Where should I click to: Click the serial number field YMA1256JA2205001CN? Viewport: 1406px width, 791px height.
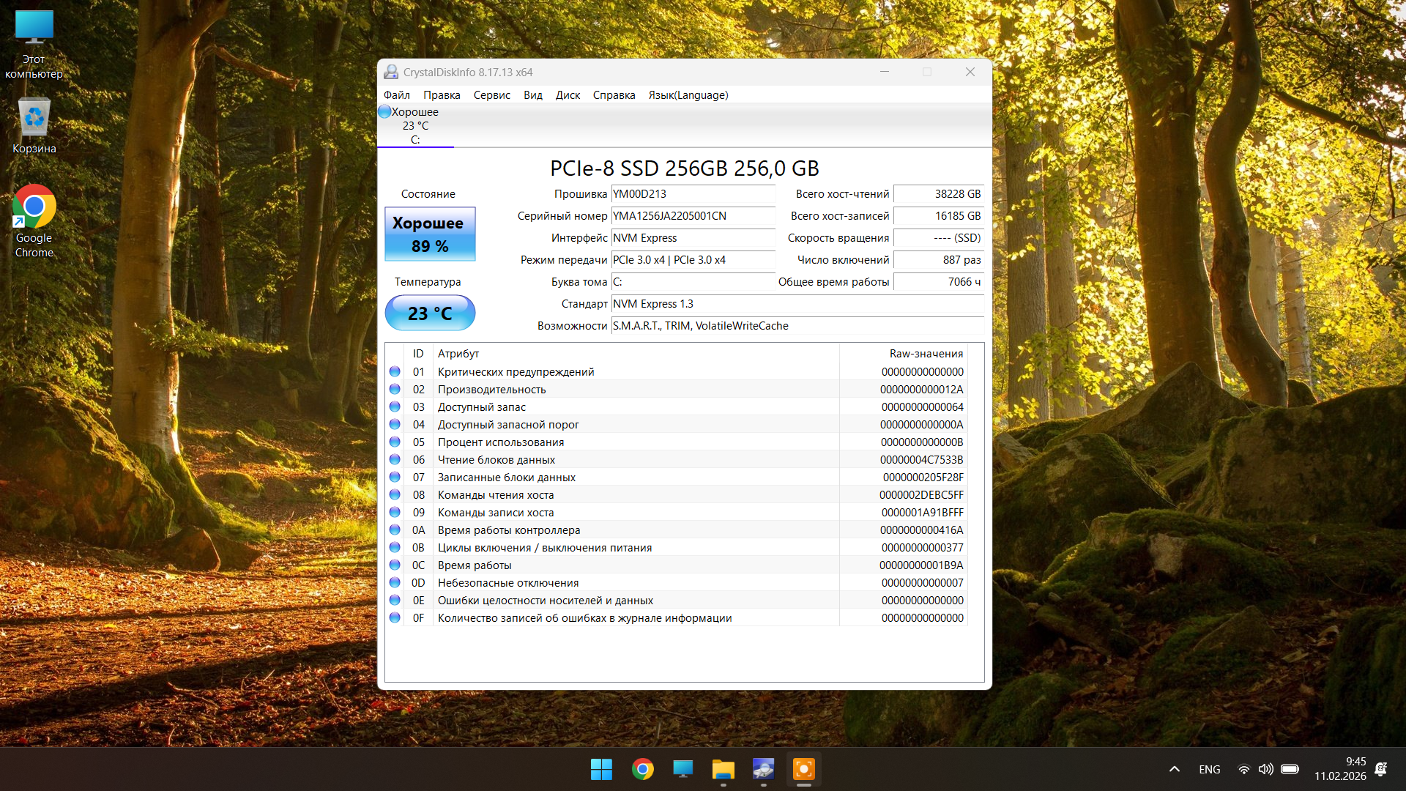pos(692,216)
